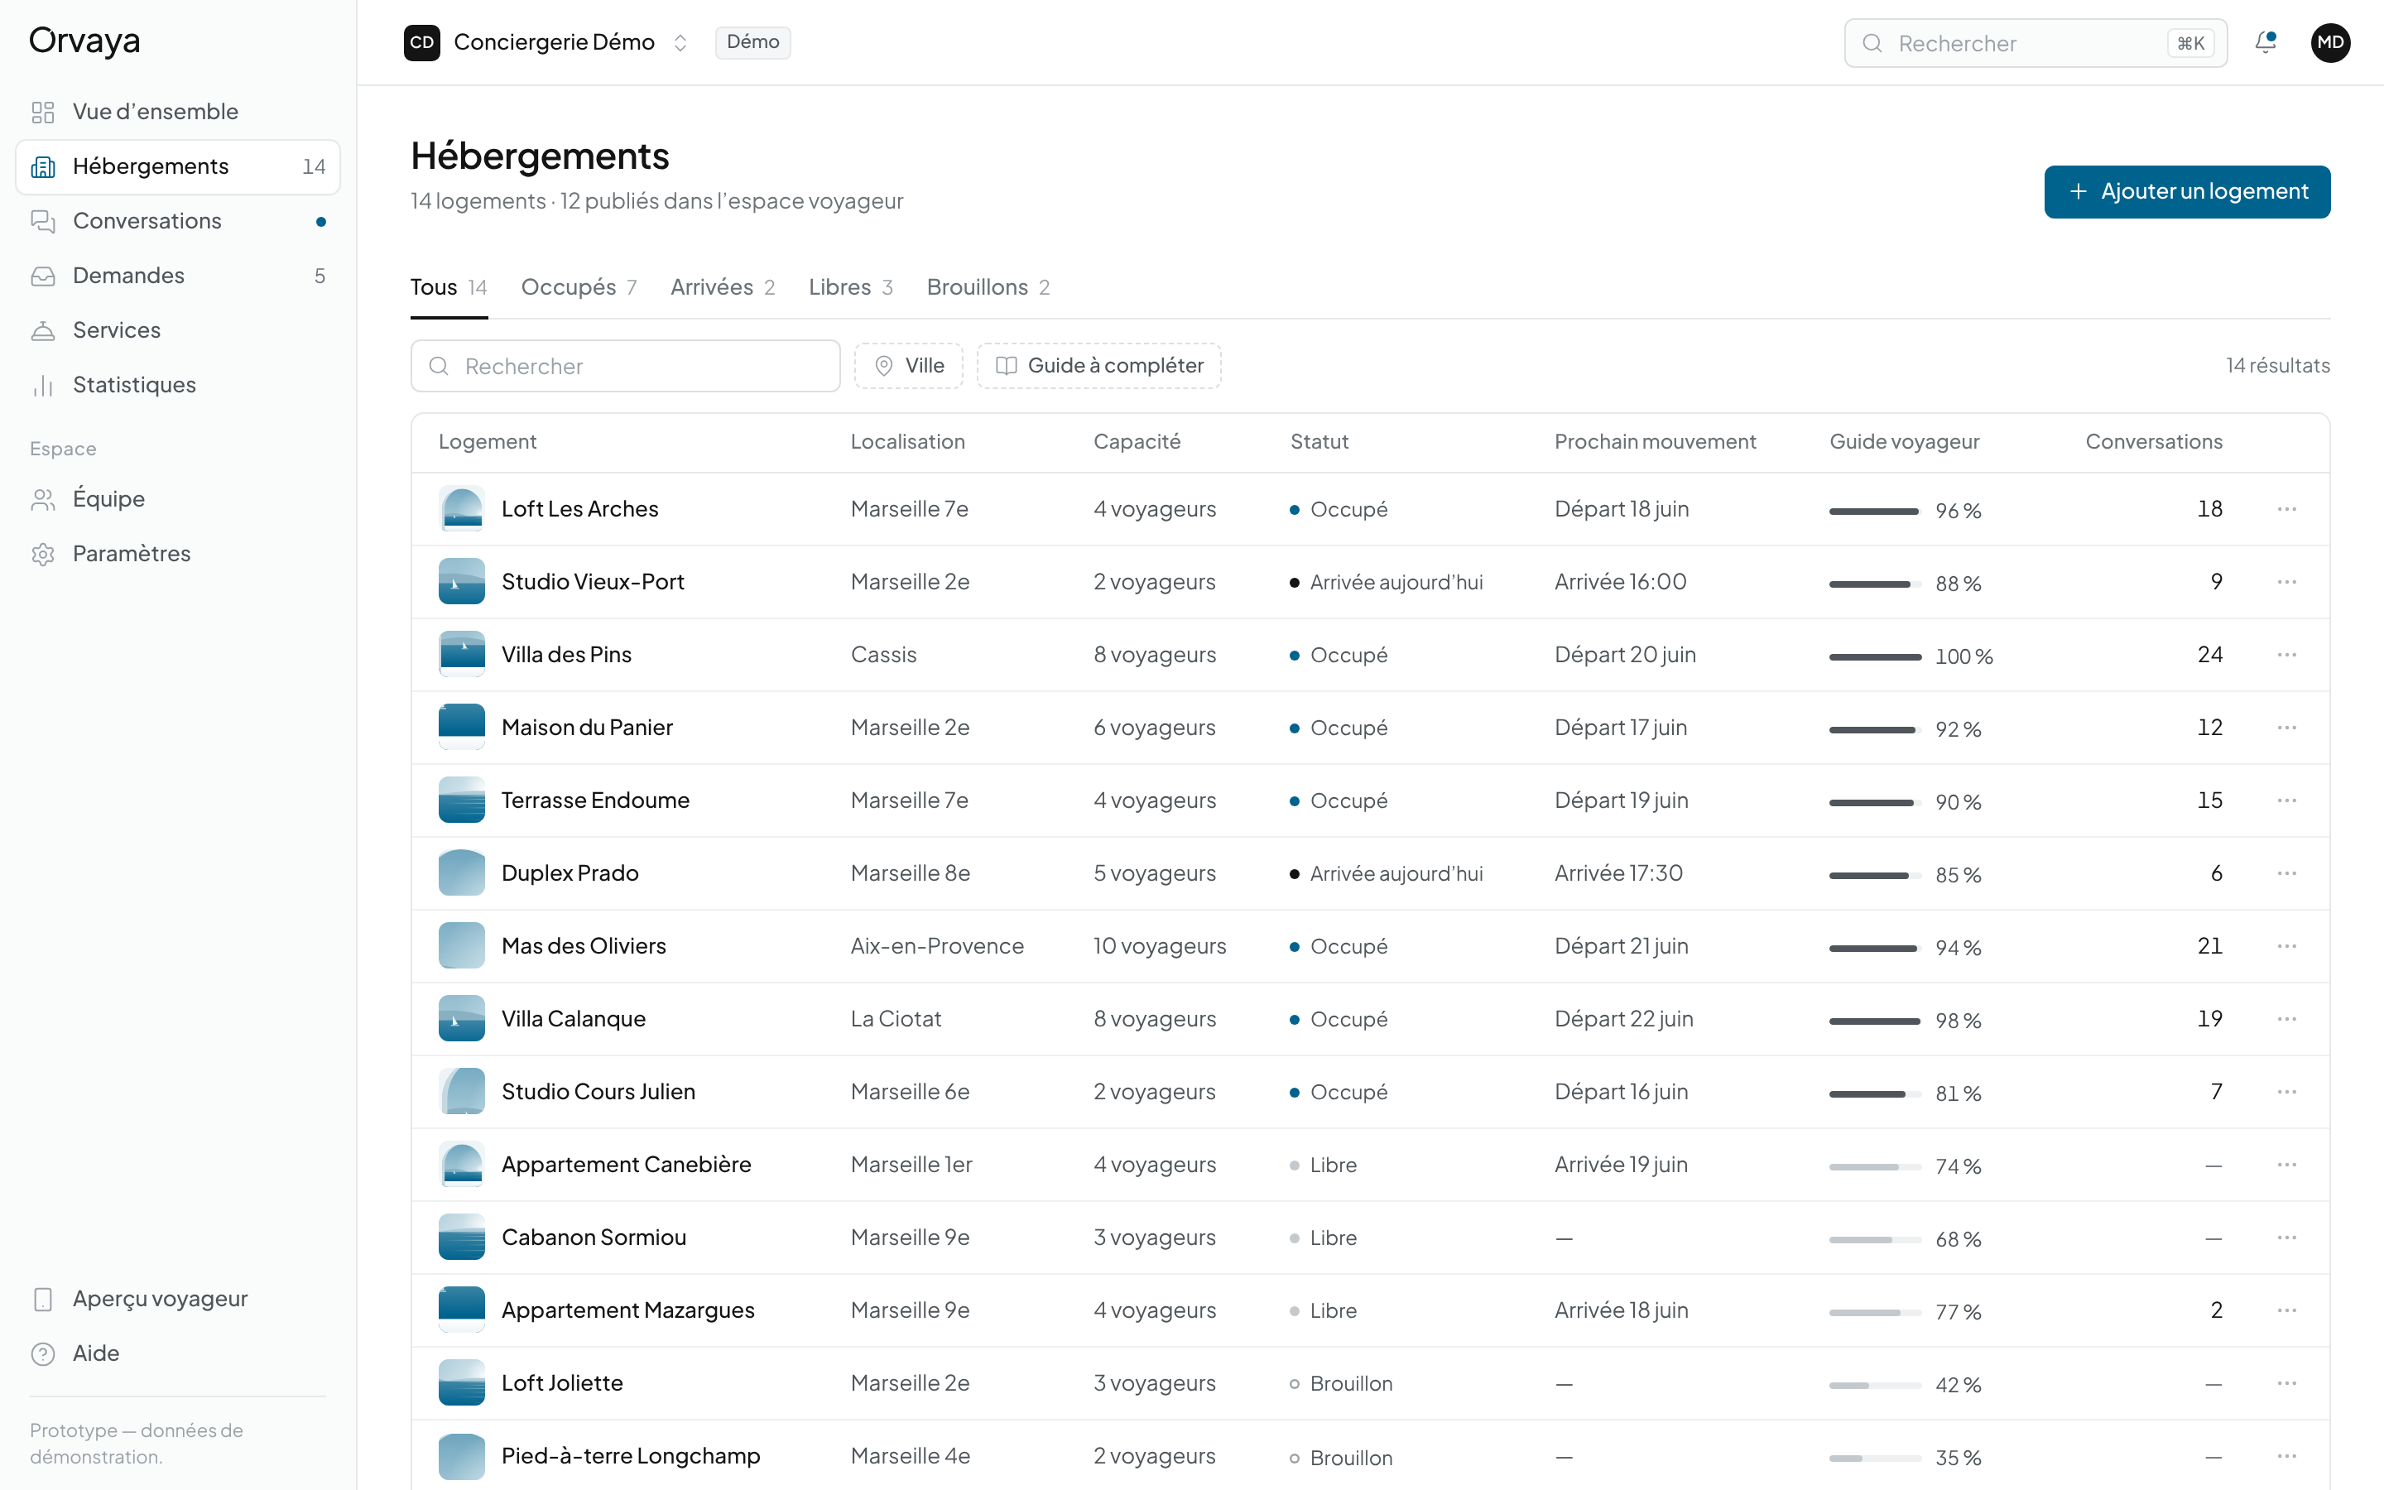Open row actions for Loft Joliette

[x=2286, y=1383]
